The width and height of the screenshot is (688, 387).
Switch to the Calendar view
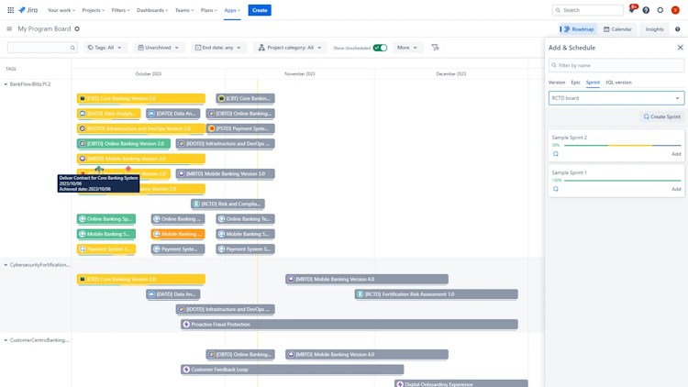click(x=617, y=29)
